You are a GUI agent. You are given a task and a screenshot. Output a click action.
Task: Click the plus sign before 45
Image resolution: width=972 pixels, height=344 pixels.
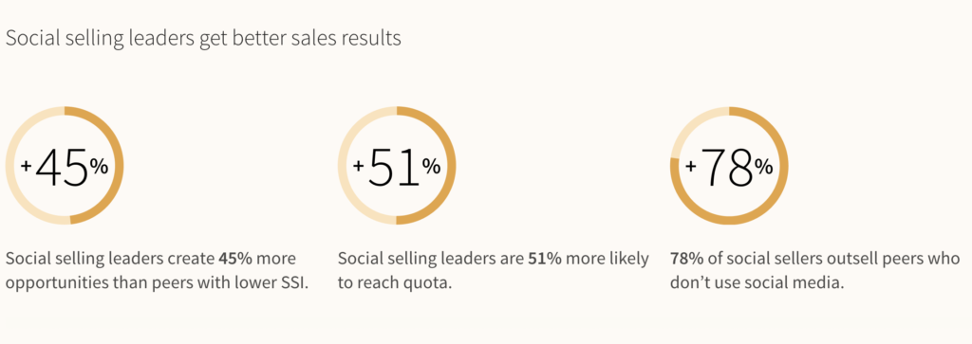pos(27,167)
